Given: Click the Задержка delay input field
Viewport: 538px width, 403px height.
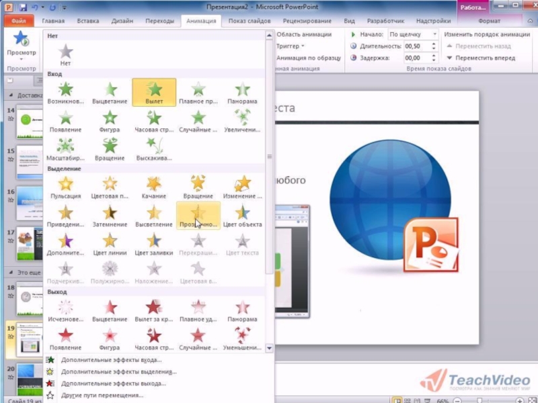Looking at the screenshot, I should click(x=417, y=58).
